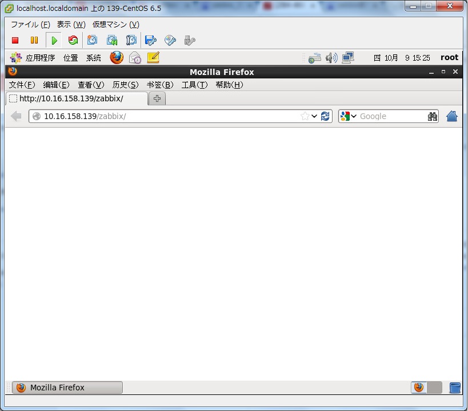
Task: Click the floppy drive connect icon
Action: 150,40
